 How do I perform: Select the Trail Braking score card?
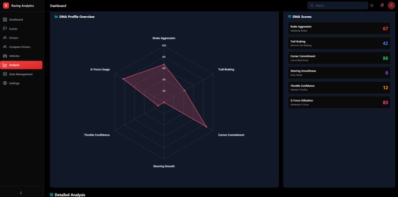click(339, 43)
